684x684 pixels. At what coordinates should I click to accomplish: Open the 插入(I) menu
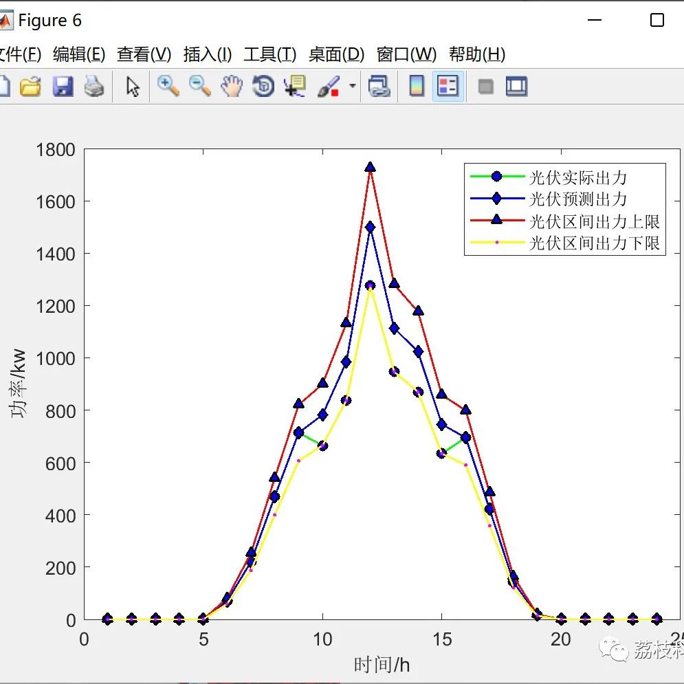[x=207, y=54]
